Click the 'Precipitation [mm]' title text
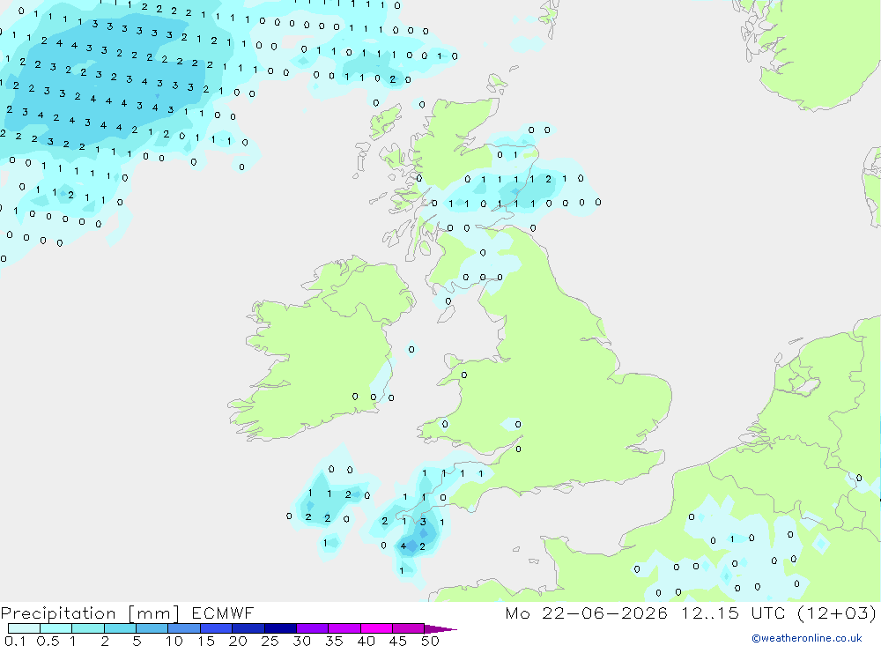This screenshot has height=646, width=881. 90,613
